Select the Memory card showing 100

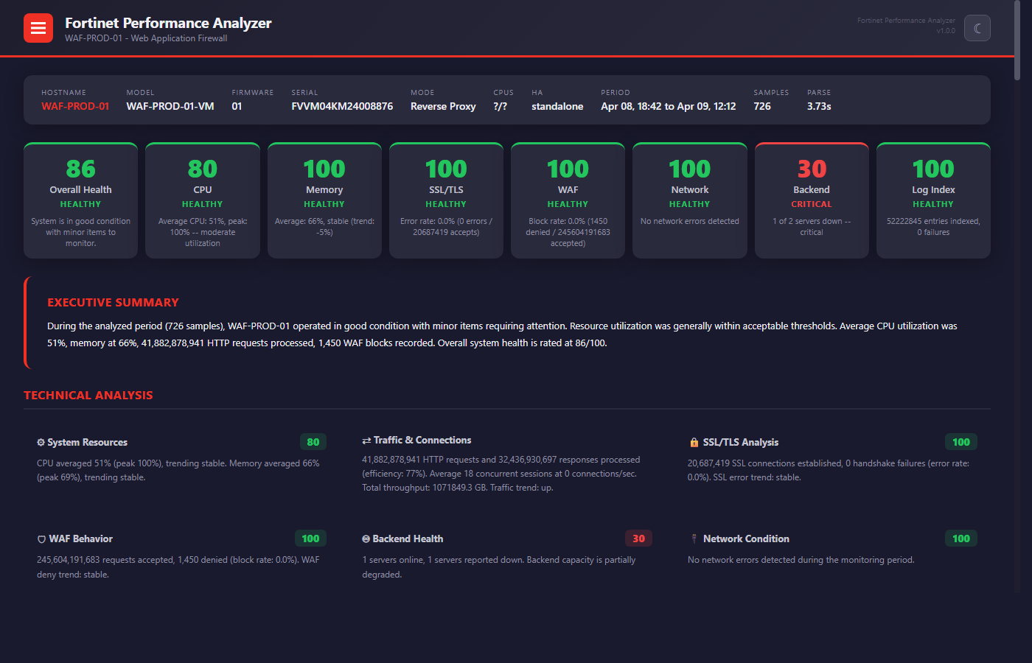click(x=324, y=200)
